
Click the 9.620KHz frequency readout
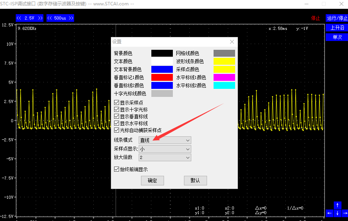27,29
